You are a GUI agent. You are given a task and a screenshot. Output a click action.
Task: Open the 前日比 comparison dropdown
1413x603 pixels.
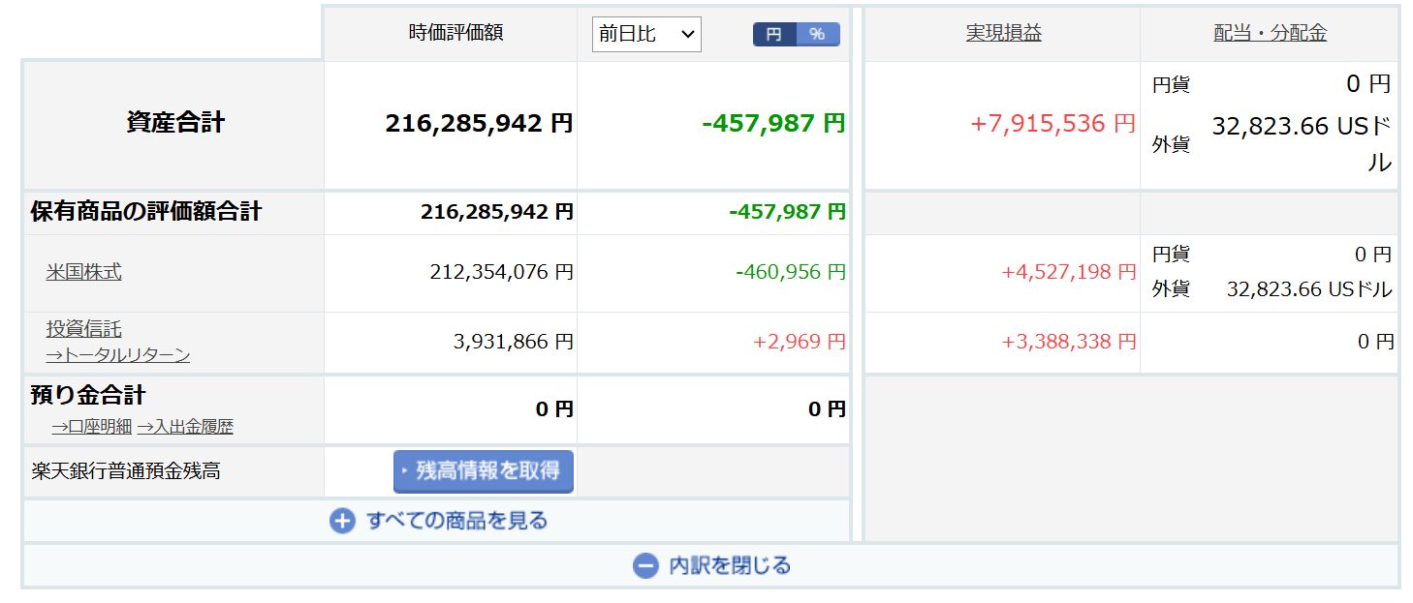(x=646, y=34)
